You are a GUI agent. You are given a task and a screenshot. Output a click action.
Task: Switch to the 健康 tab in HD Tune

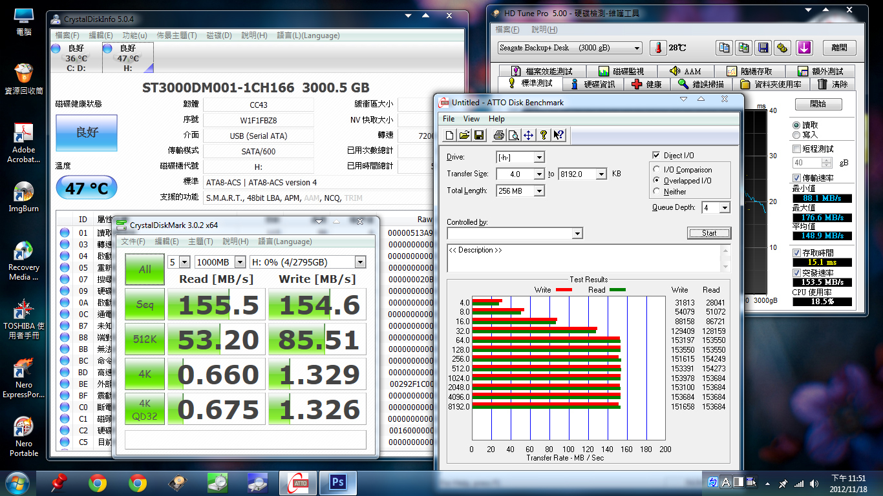click(x=646, y=84)
